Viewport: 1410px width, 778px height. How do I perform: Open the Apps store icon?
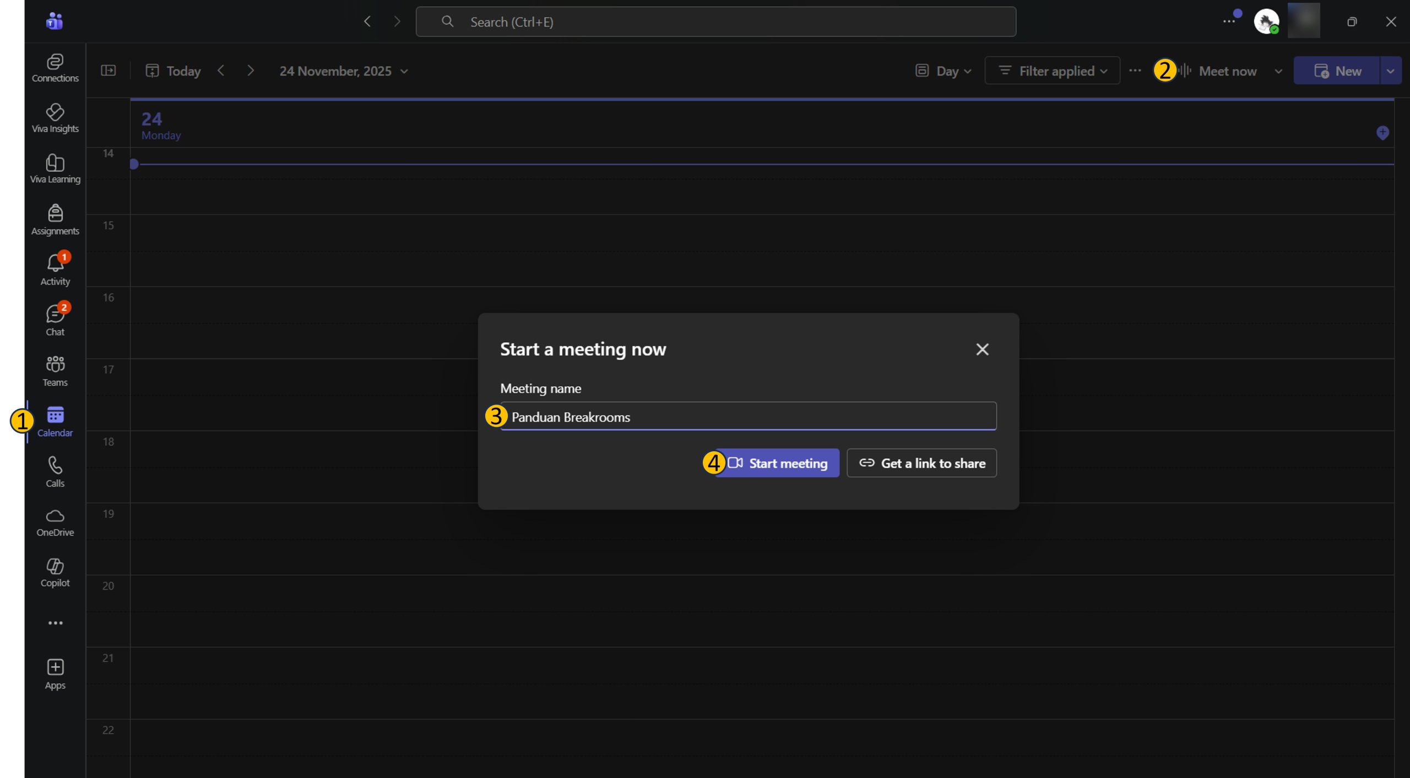point(55,674)
